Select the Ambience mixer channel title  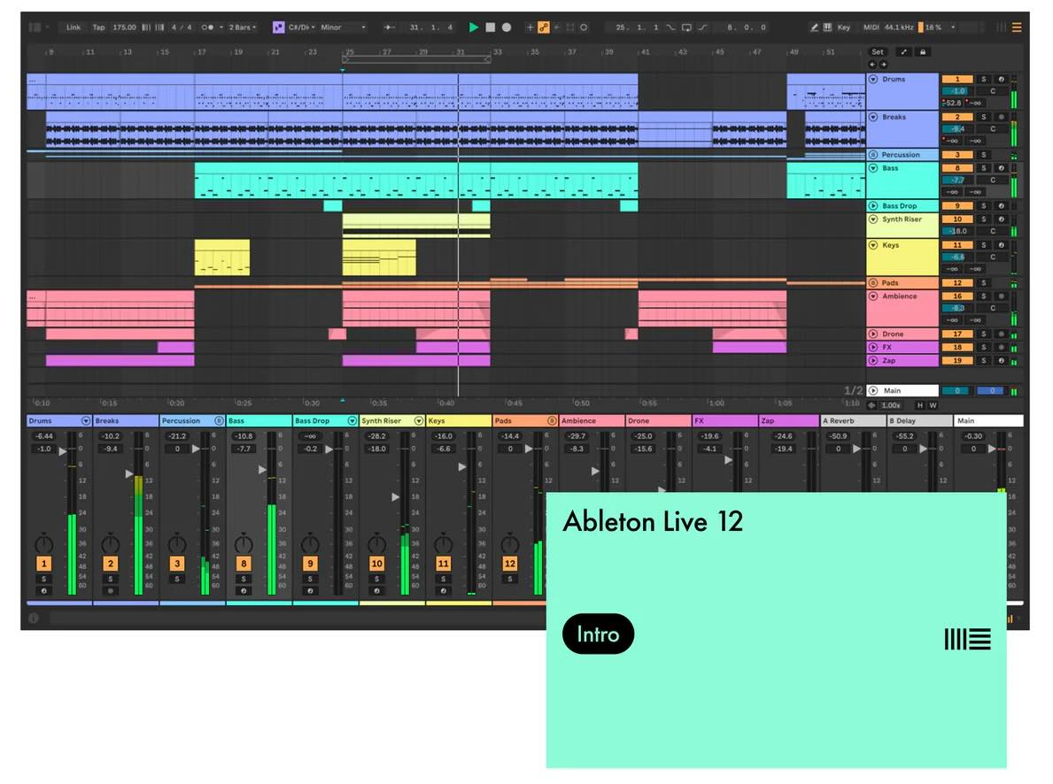tap(592, 421)
